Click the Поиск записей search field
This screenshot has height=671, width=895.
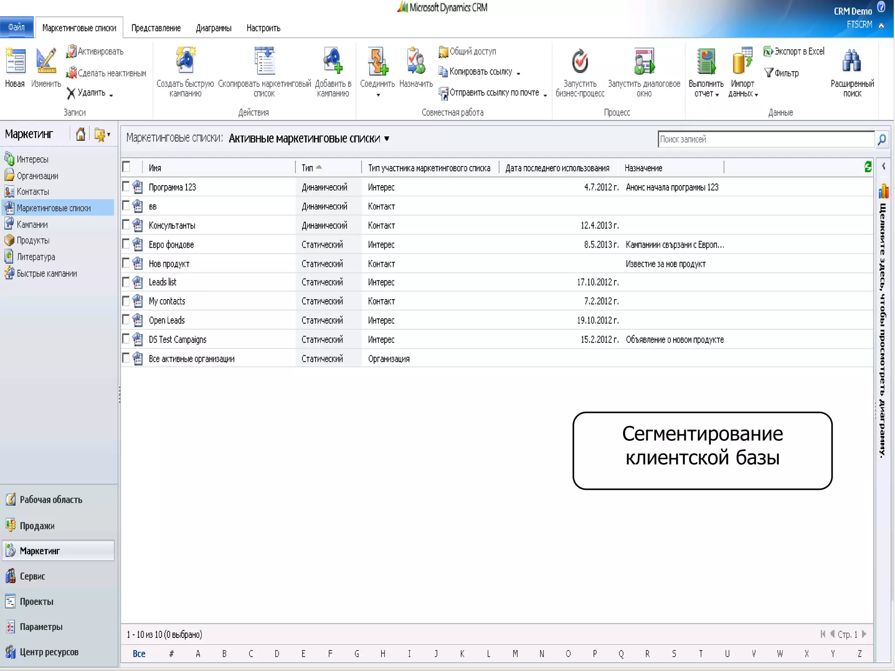766,139
